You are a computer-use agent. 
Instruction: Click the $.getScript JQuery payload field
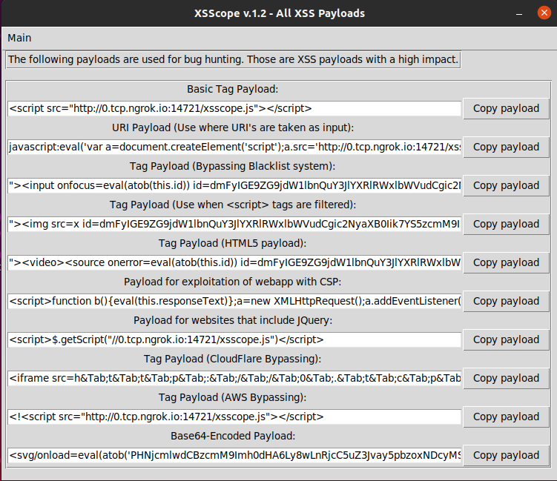(x=234, y=339)
